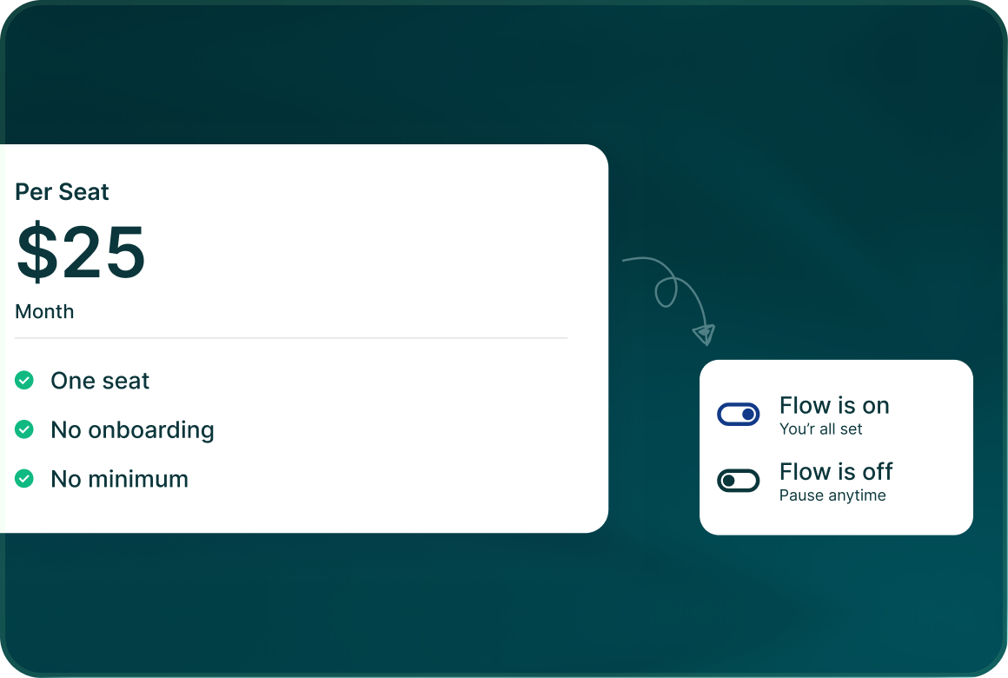Click the 'Pause anytime' subtitle
Viewport: 1008px width, 678px height.
pos(832,495)
